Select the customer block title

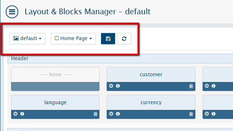(151, 74)
